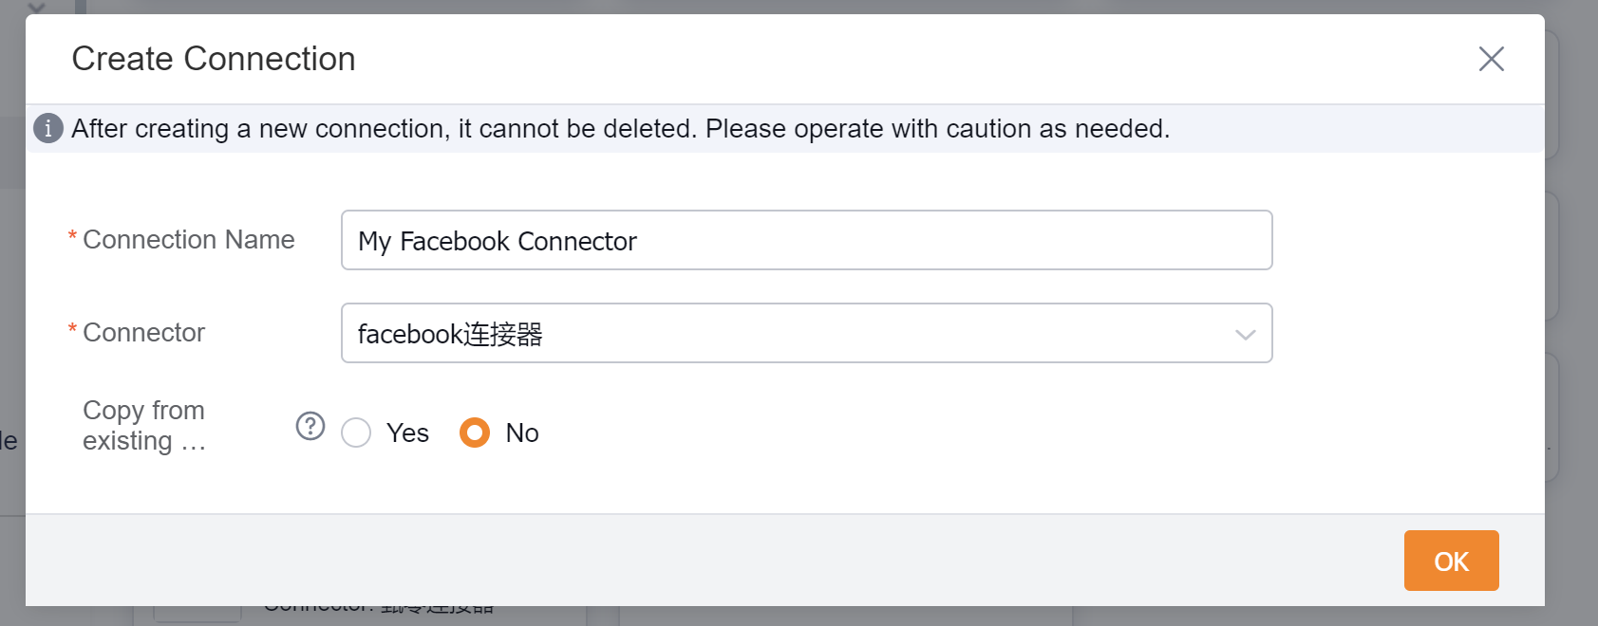Select the No radio button
1598x626 pixels.
click(475, 433)
